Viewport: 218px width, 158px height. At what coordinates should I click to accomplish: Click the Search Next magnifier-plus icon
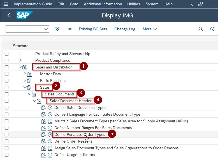tap(212, 29)
